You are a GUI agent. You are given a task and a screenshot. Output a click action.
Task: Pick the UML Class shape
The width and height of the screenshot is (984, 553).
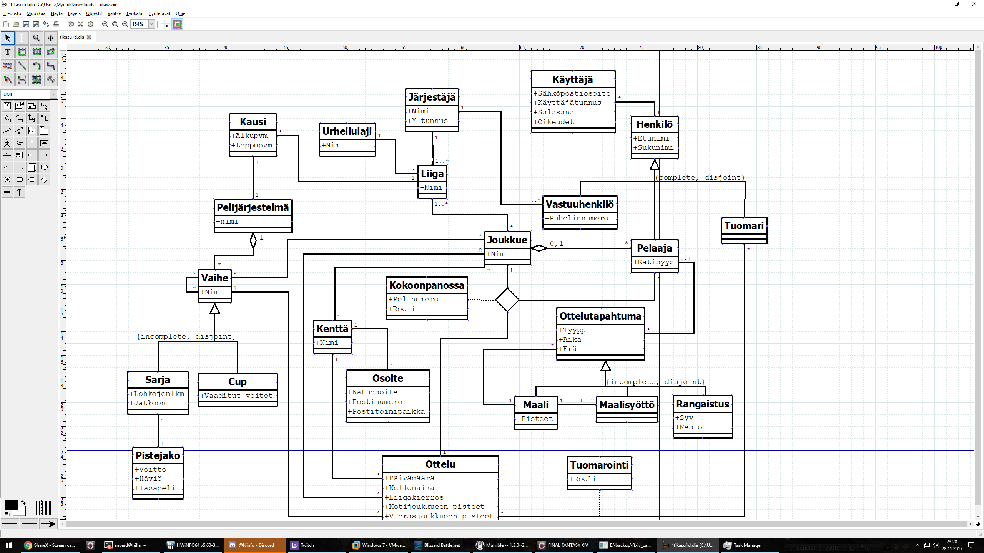pos(7,106)
